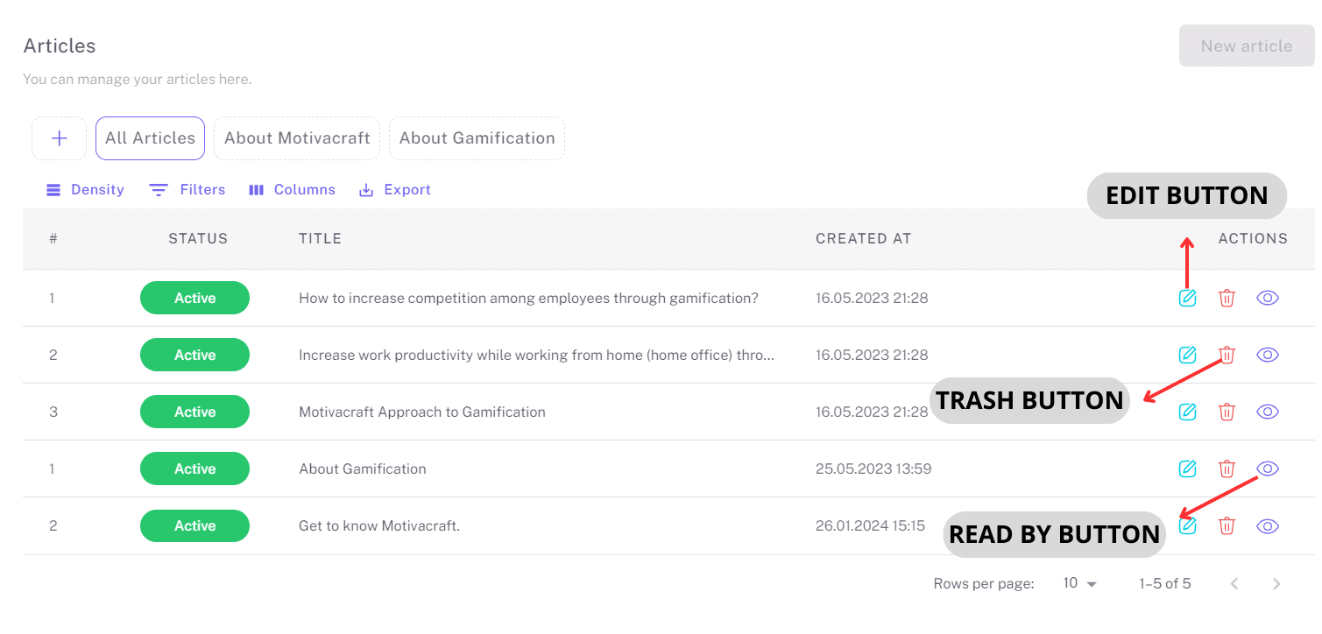The height and width of the screenshot is (634, 1322).
Task: Click the edit icon for the first article
Action: (x=1187, y=298)
